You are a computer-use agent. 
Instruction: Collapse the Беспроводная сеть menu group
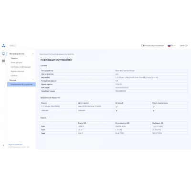click(x=33, y=54)
